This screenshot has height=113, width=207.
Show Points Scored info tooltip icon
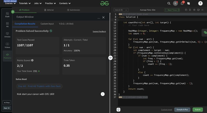point(32,60)
